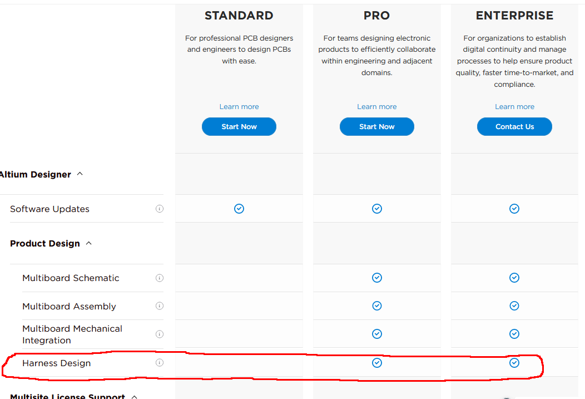Open Harness Design info icon
The width and height of the screenshot is (585, 399).
(159, 362)
